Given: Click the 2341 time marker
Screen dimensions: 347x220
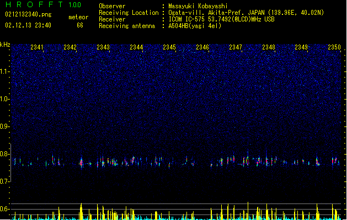Looking at the screenshot, I should pos(37,47).
